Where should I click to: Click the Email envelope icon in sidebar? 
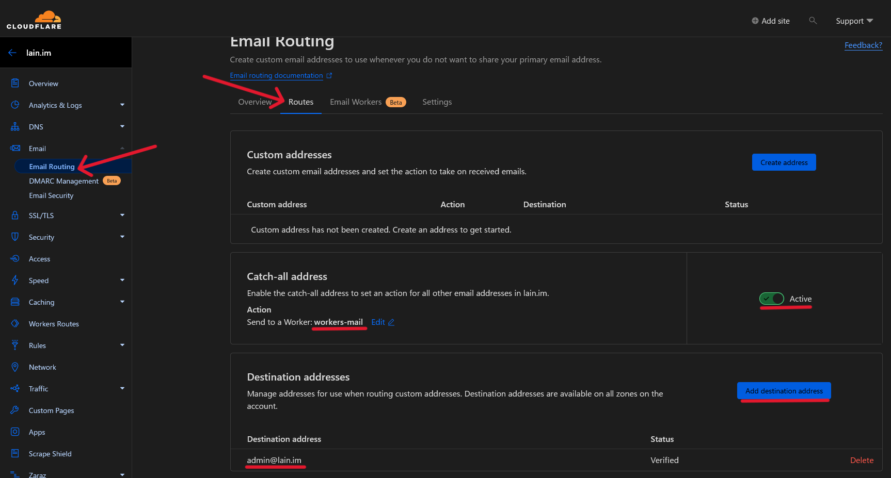point(15,148)
